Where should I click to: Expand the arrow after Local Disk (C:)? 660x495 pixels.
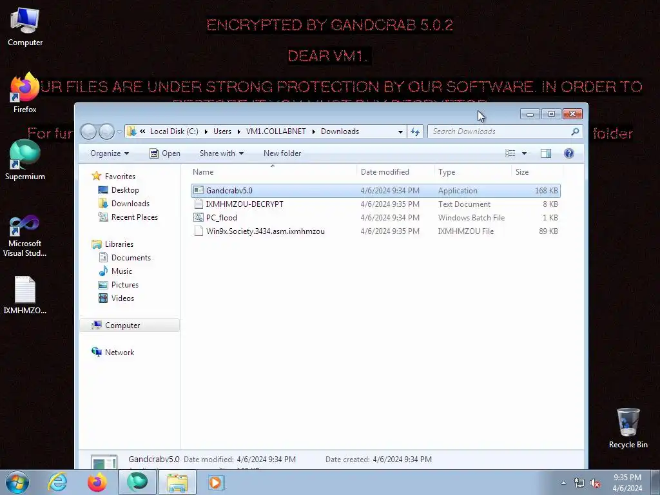[x=206, y=131]
